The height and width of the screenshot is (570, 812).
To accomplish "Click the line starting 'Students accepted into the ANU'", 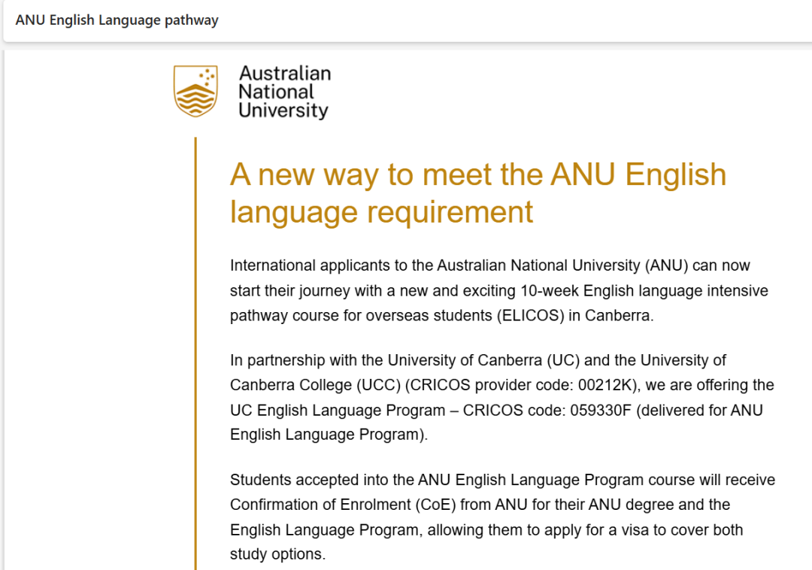I will 502,480.
